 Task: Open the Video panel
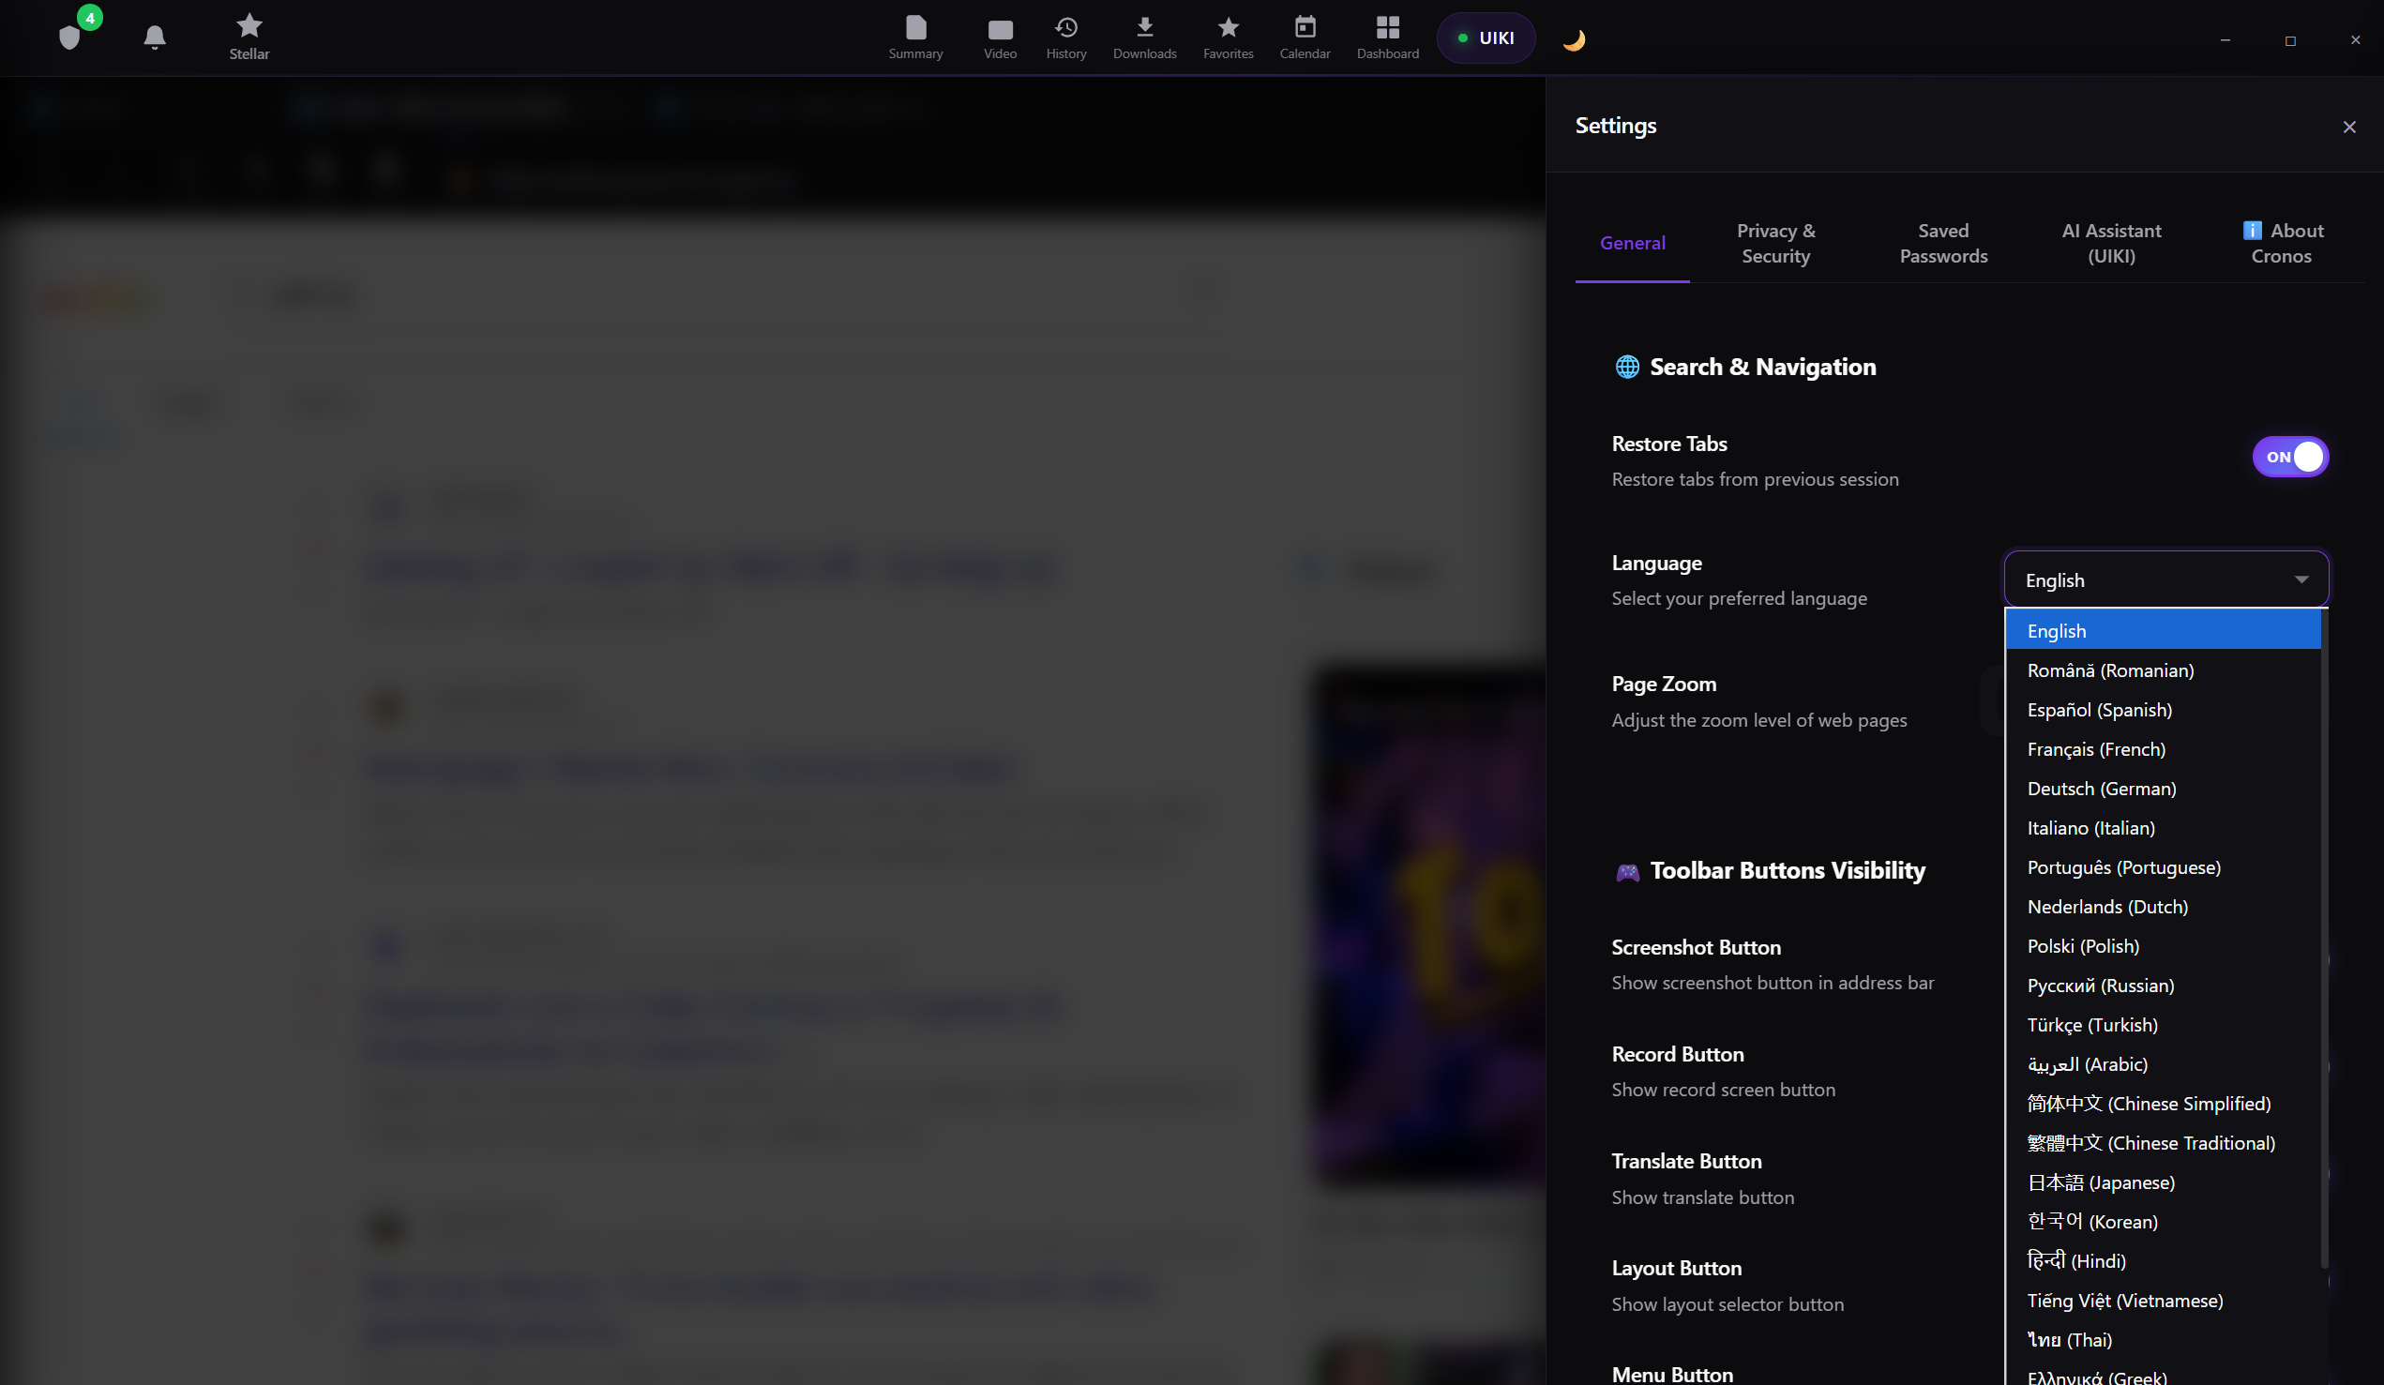click(x=1000, y=36)
